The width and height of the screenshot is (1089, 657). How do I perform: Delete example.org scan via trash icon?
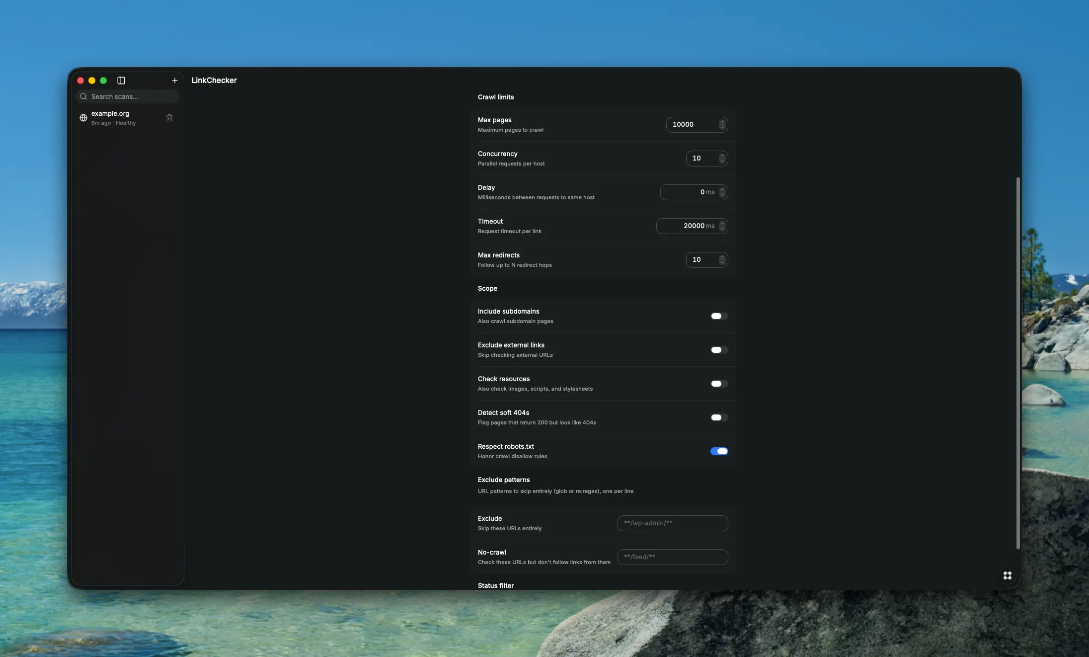point(169,118)
